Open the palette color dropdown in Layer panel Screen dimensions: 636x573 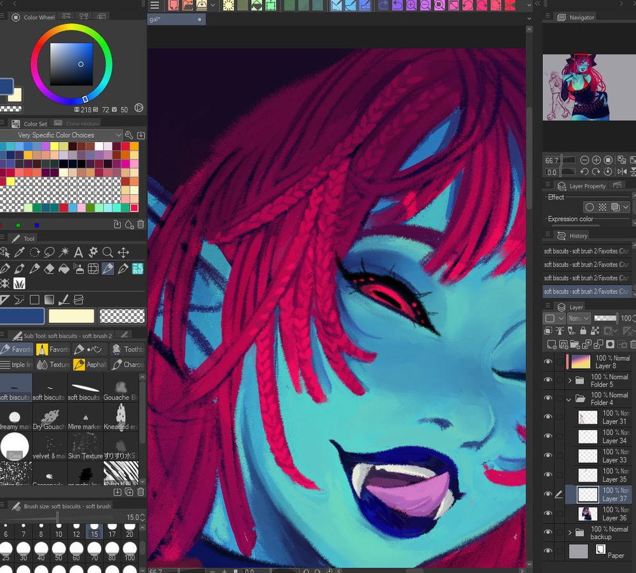554,318
